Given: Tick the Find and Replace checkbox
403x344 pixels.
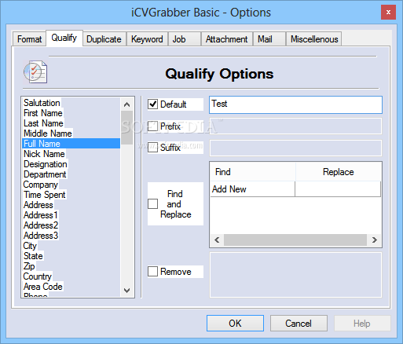Looking at the screenshot, I should (152, 203).
